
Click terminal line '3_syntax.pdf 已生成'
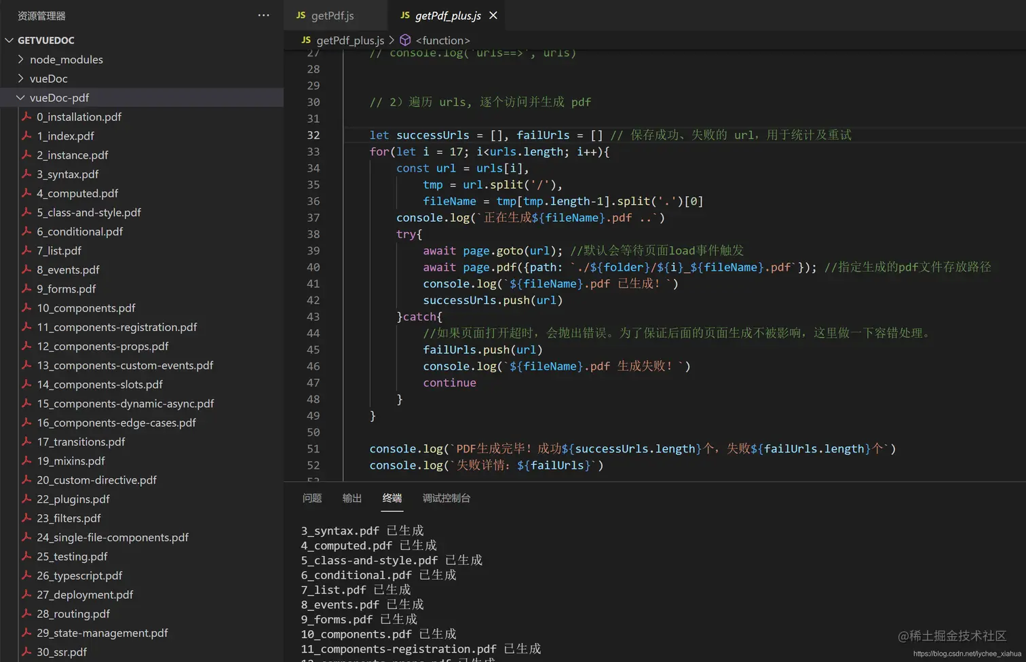(362, 530)
